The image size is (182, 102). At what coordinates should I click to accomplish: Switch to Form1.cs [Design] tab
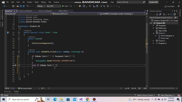pyautogui.click(x=45, y=11)
